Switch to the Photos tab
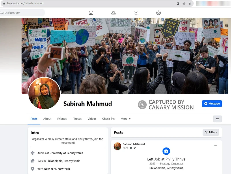Screen dimensions: 231x174 click(x=77, y=119)
